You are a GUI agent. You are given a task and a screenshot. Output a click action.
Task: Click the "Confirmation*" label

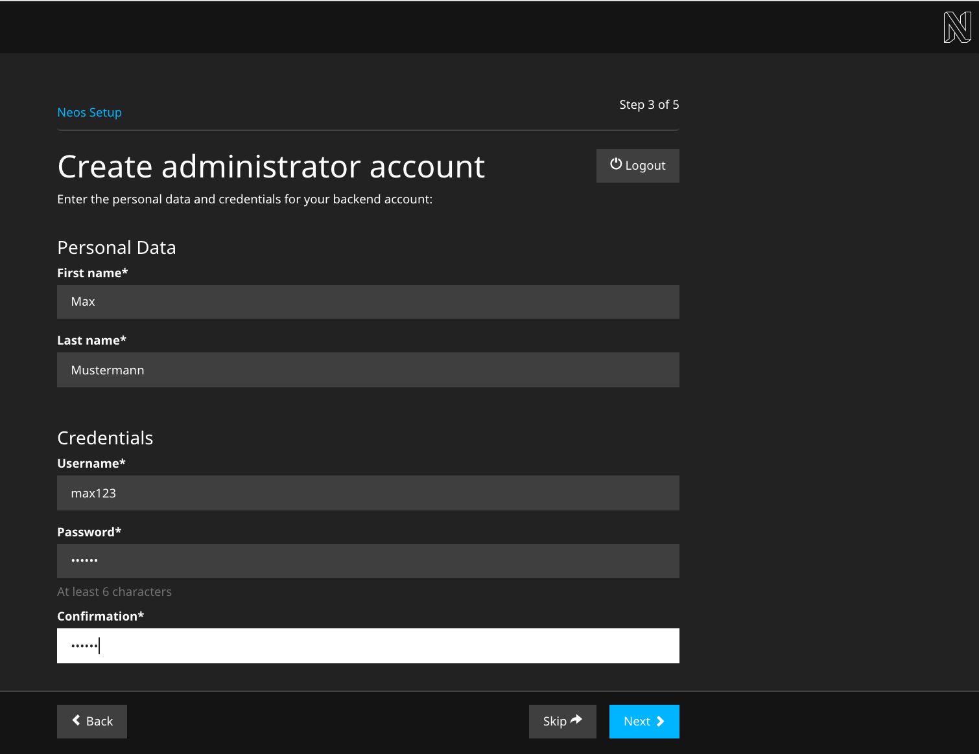click(x=100, y=616)
